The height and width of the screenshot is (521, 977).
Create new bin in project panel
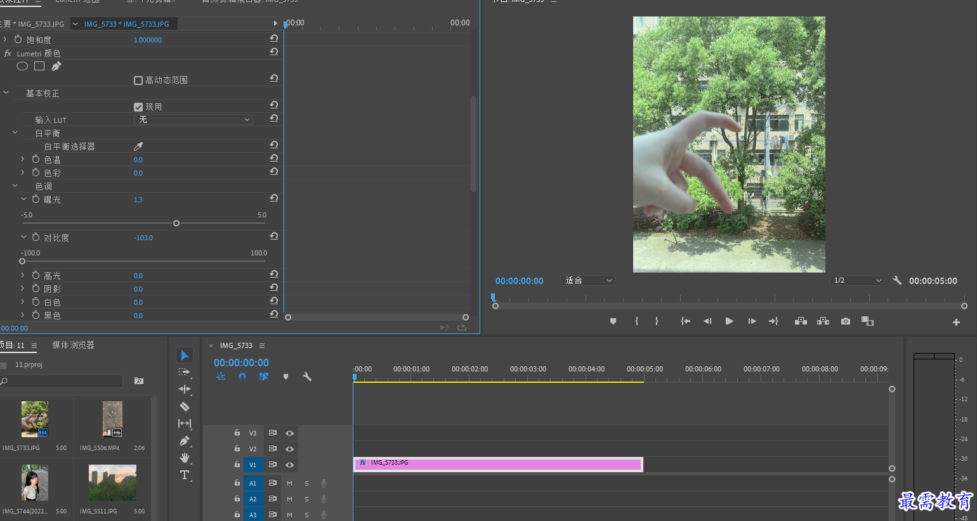pos(139,381)
